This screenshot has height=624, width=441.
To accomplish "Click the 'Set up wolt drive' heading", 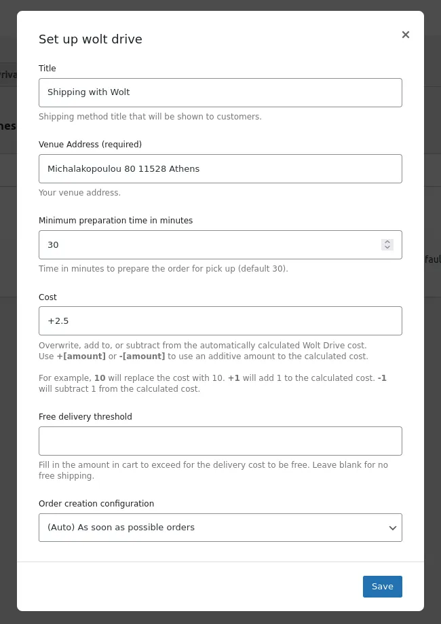I will tap(90, 39).
